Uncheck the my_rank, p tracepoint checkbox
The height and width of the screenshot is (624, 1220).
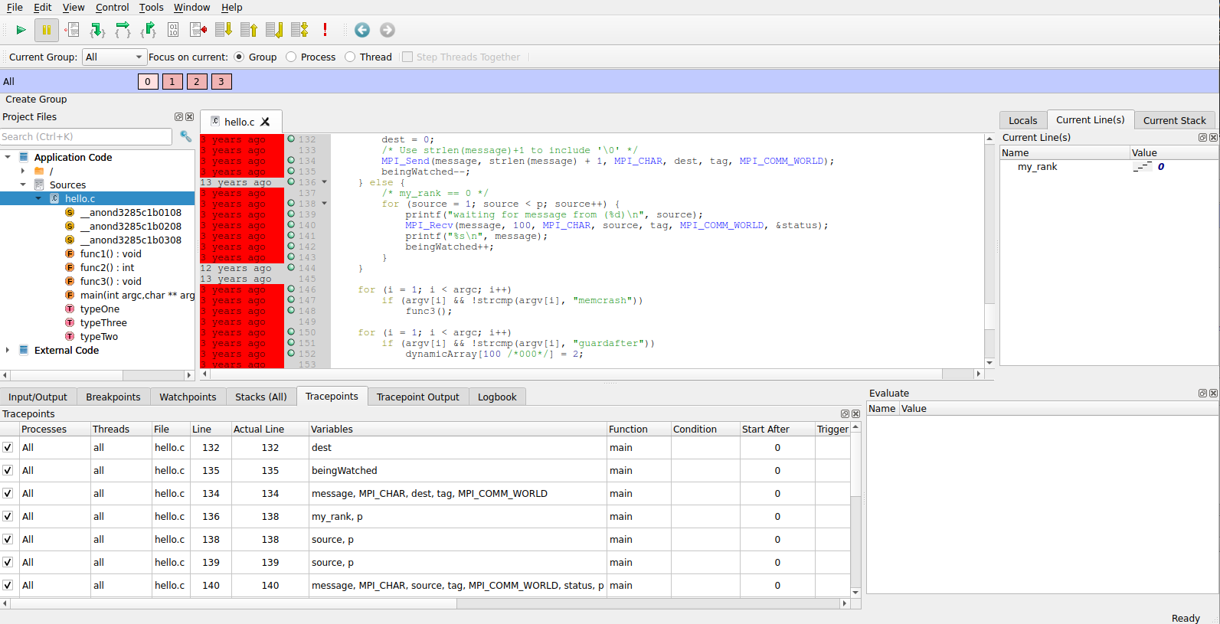pos(8,517)
